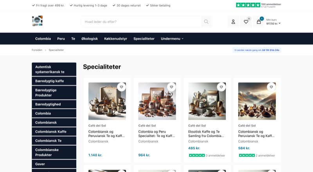313x172 pixels.
Task: Open the product title above 1.140 kr.
Action: [x=106, y=134]
